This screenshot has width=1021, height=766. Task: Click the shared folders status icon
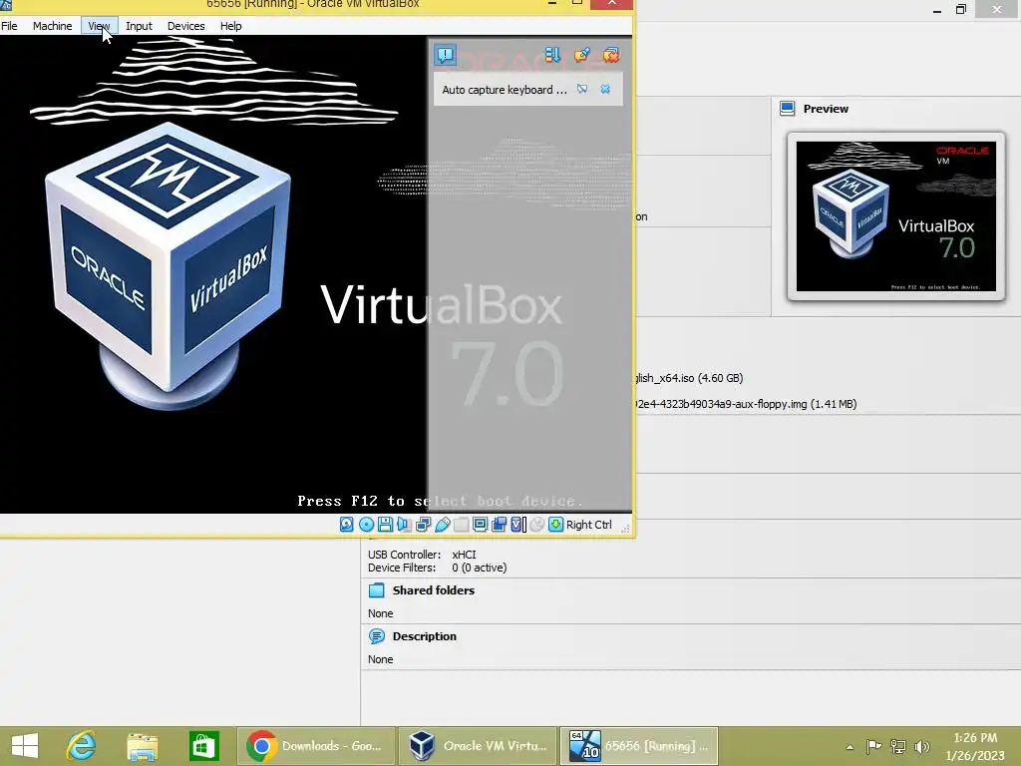click(461, 525)
